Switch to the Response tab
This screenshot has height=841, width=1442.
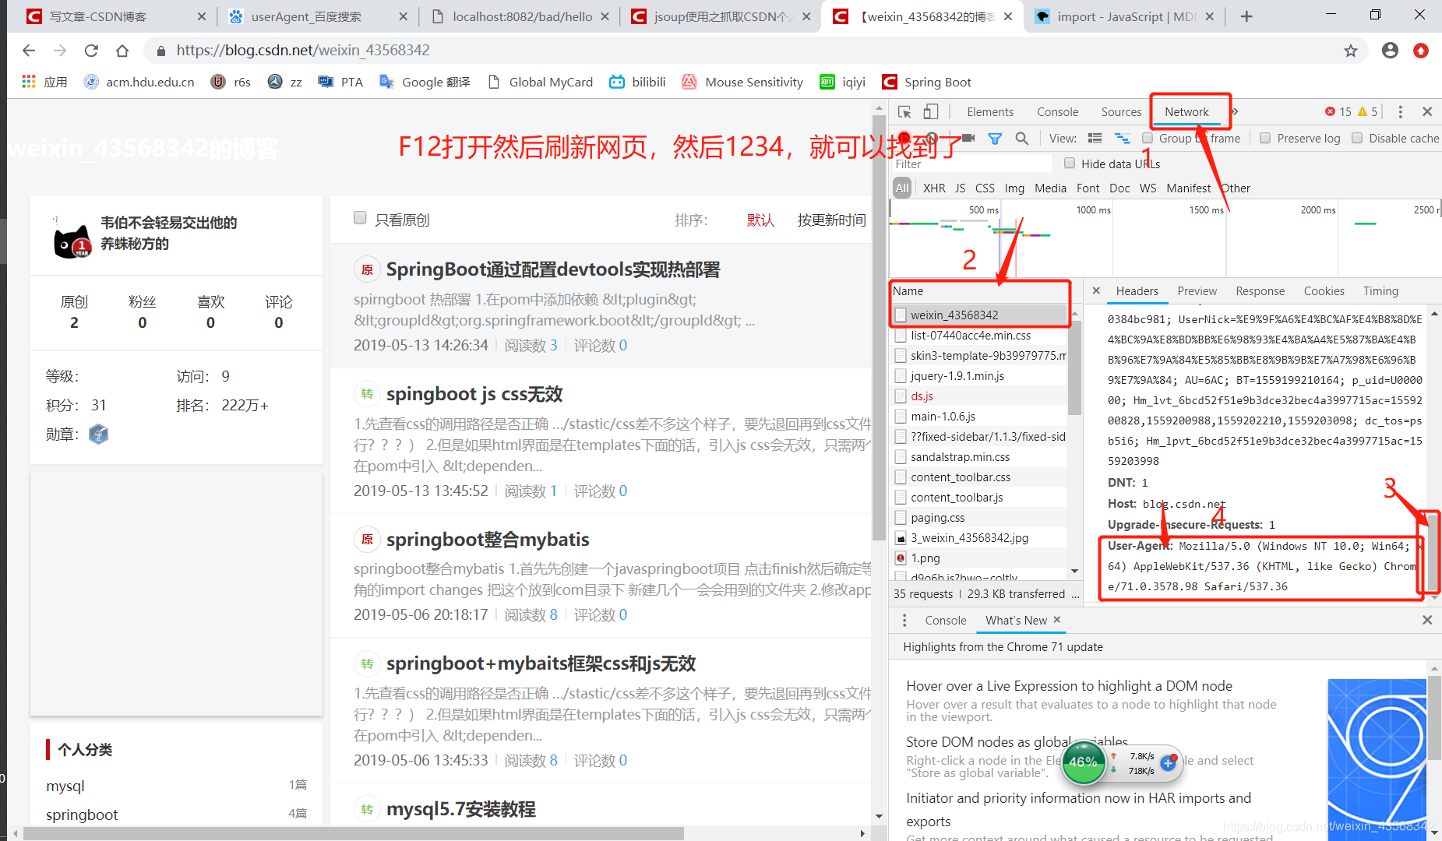point(1260,290)
